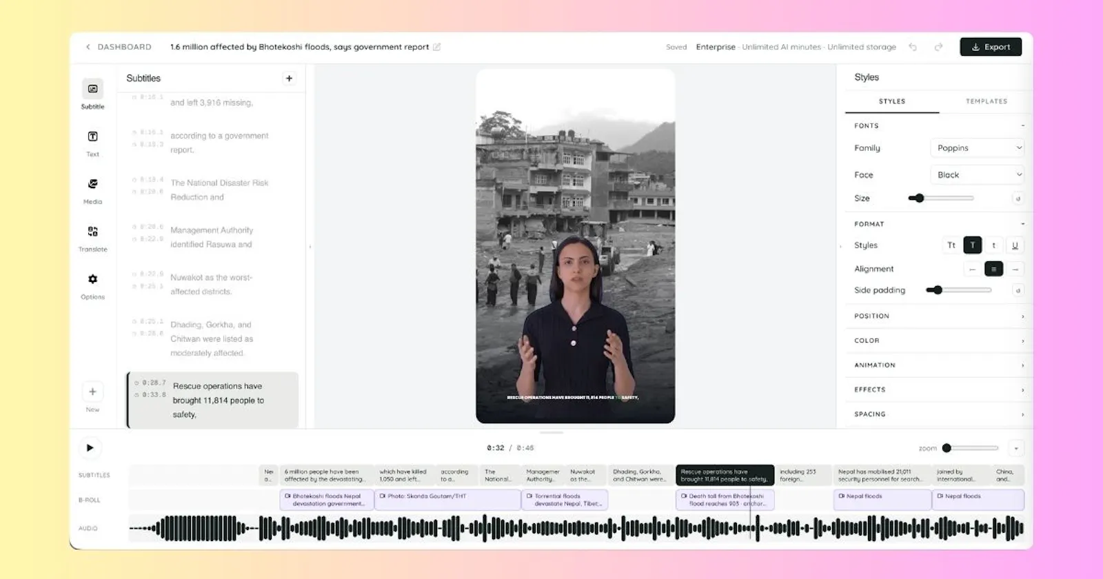
Task: Select timeline subtitle clip 'joined by international'
Action: [962, 476]
